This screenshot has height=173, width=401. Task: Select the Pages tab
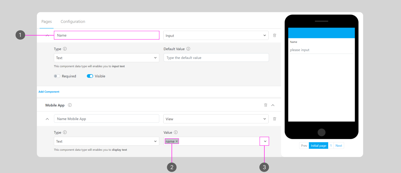coord(47,22)
